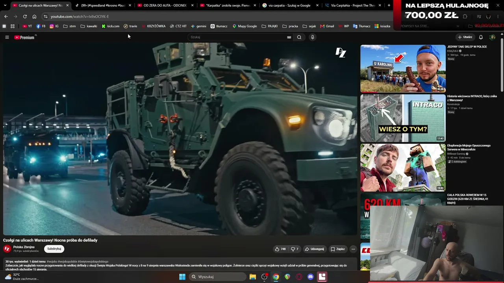This screenshot has width=504, height=283.
Task: Expand the strm bookmark folder
Action: click(69, 26)
